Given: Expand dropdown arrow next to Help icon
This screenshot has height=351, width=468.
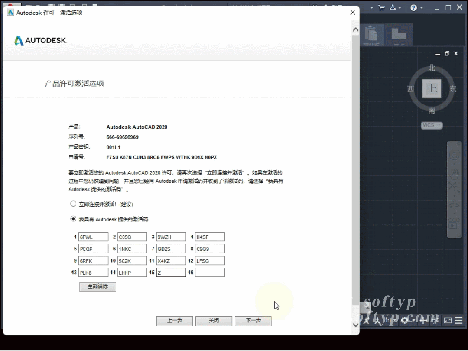Looking at the screenshot, I should [422, 8].
